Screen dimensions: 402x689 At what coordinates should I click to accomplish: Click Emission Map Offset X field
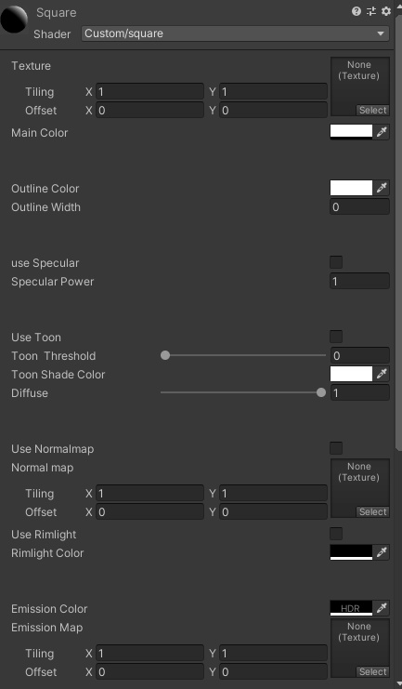149,671
